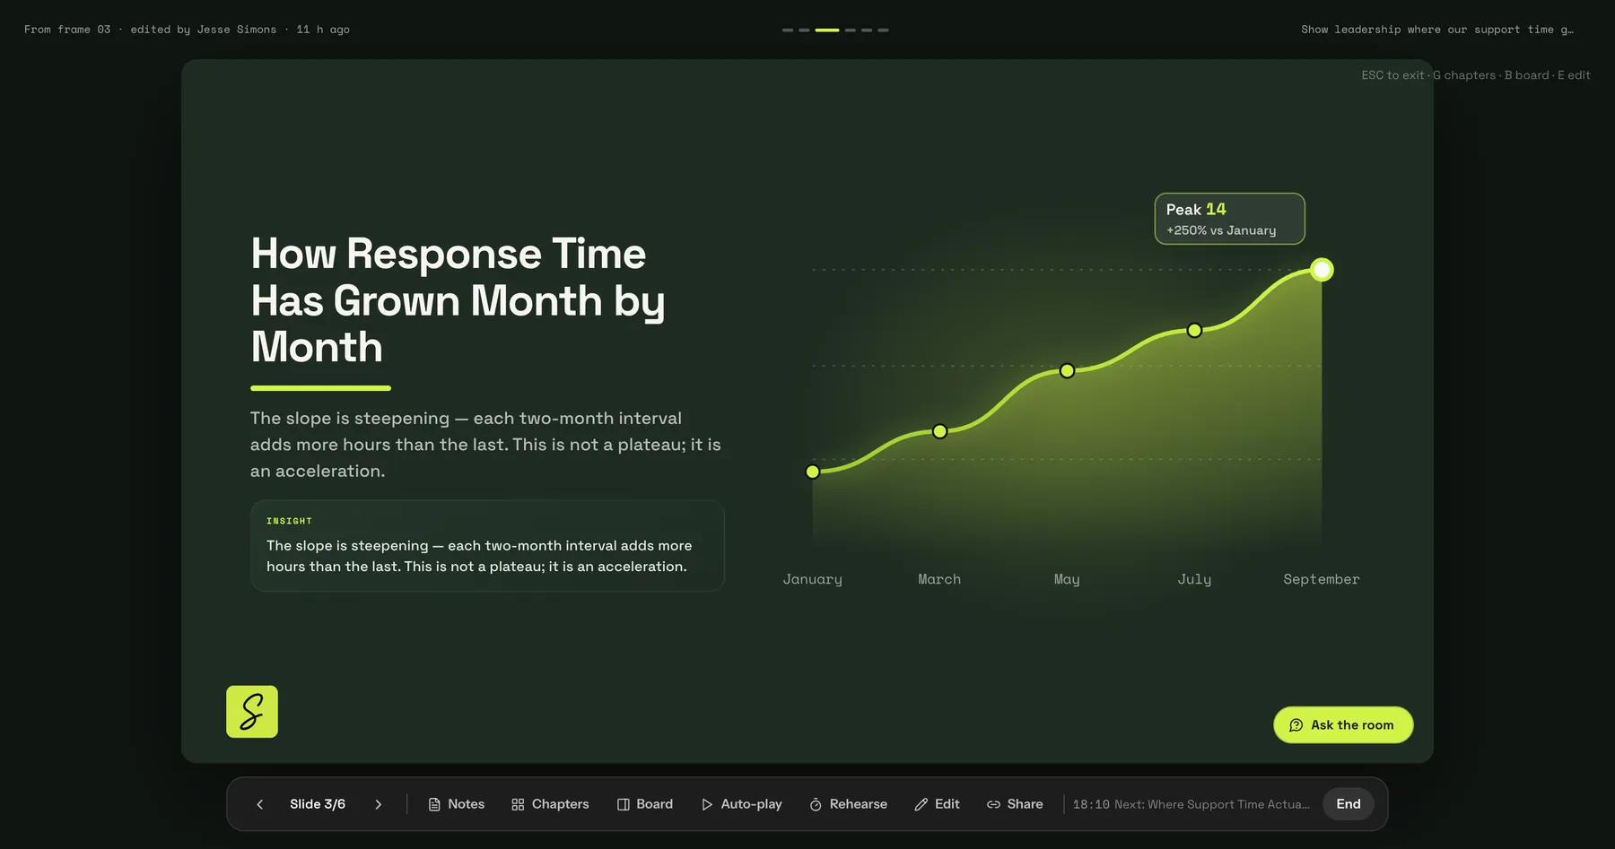
Task: Start Rehearse timer mode
Action: [x=849, y=804]
